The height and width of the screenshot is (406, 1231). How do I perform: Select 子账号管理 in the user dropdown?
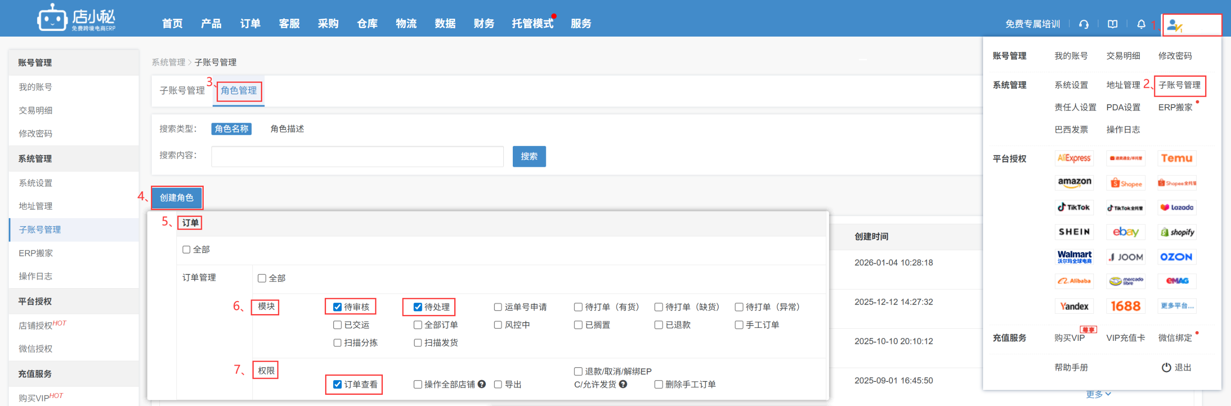[x=1179, y=85]
